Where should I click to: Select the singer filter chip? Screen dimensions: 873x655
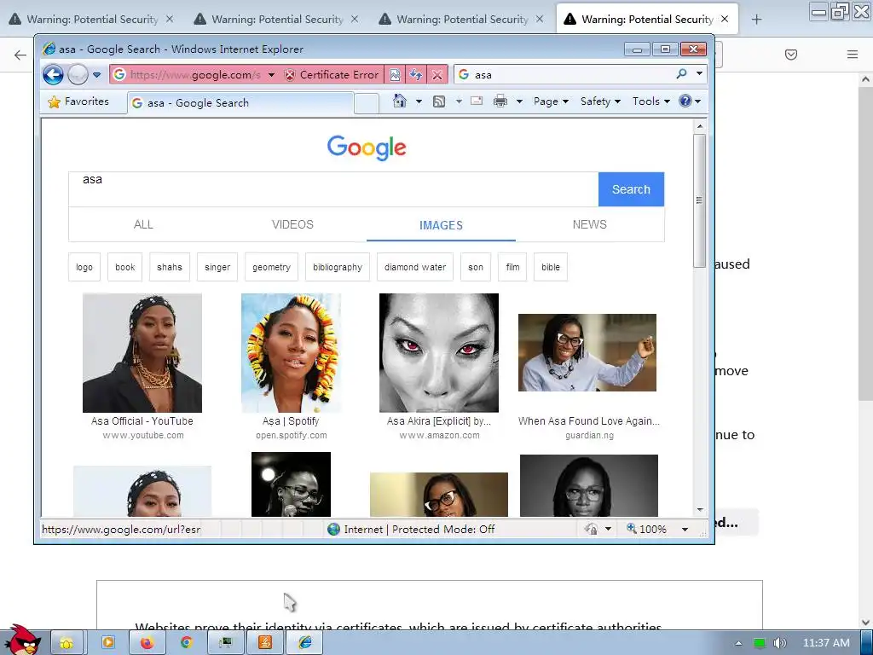(x=217, y=267)
